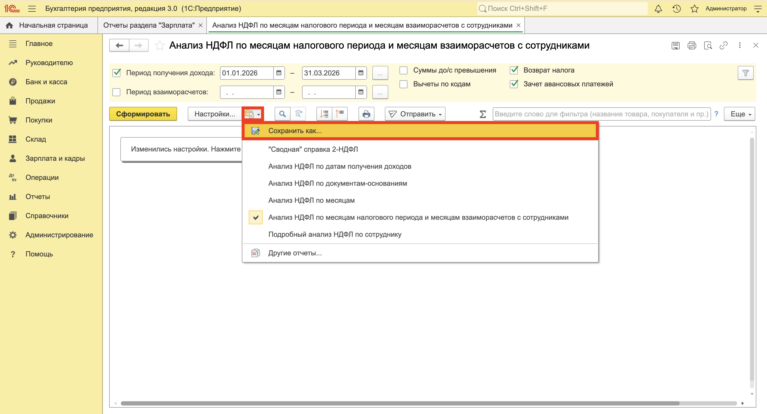Enable the Вычеты по кодам checkbox

coord(403,84)
